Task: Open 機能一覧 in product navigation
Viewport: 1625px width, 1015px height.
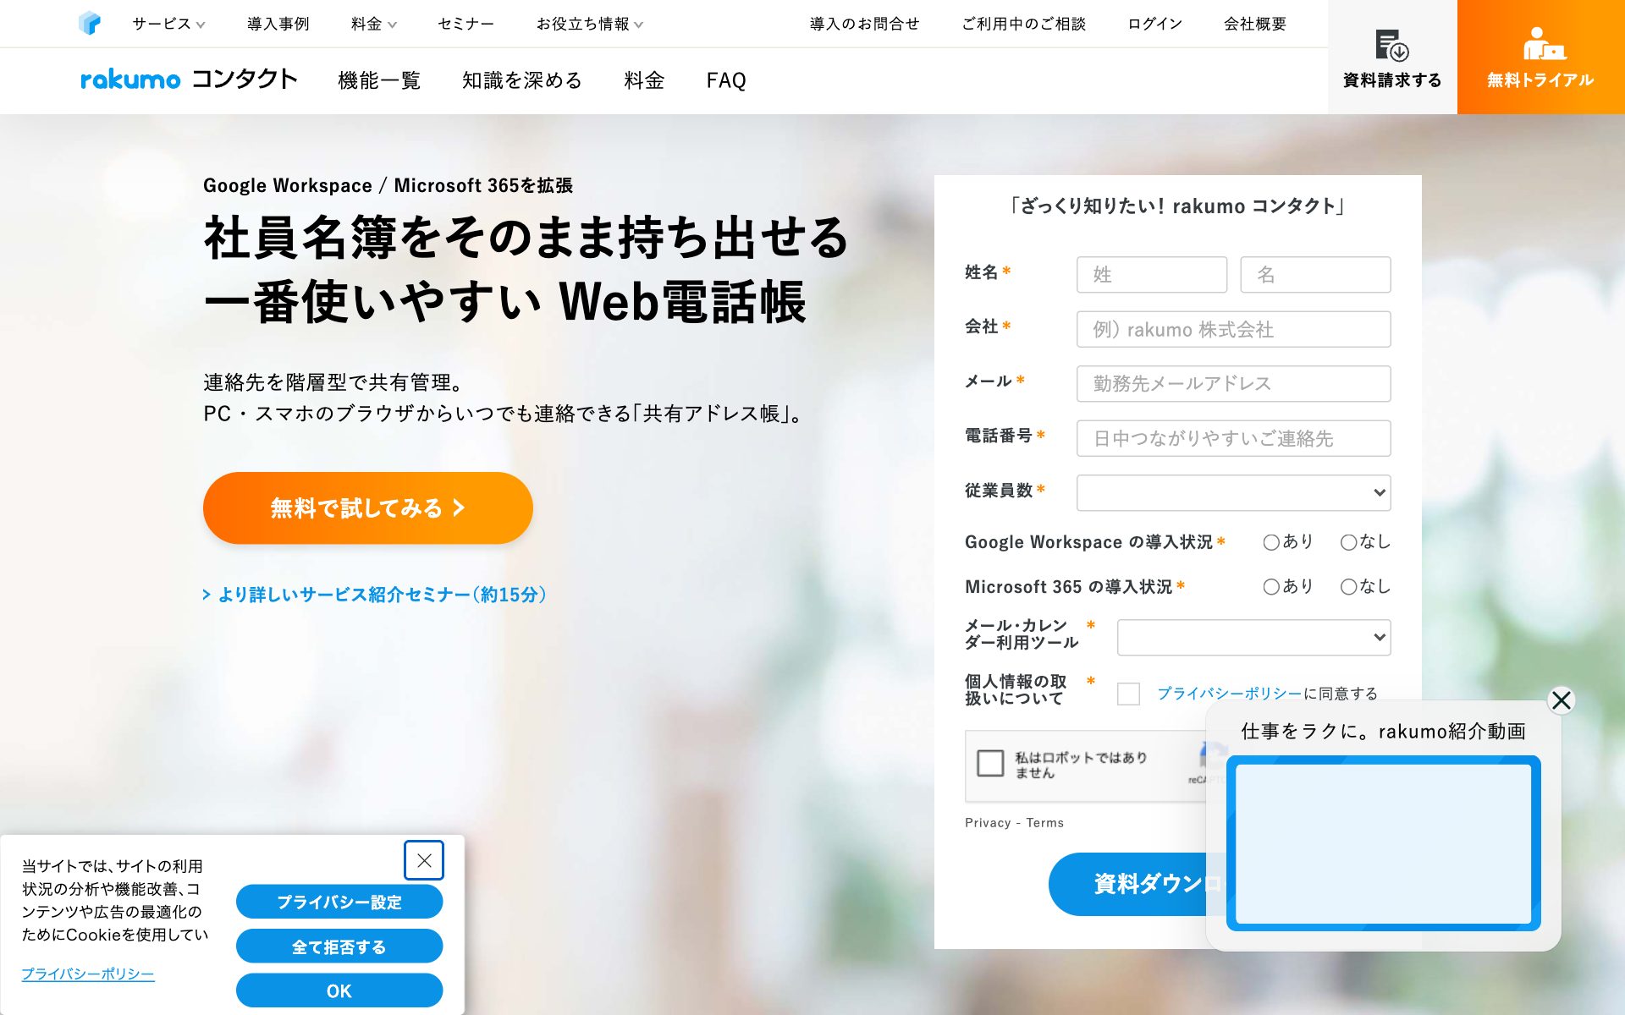Action: pos(379,80)
